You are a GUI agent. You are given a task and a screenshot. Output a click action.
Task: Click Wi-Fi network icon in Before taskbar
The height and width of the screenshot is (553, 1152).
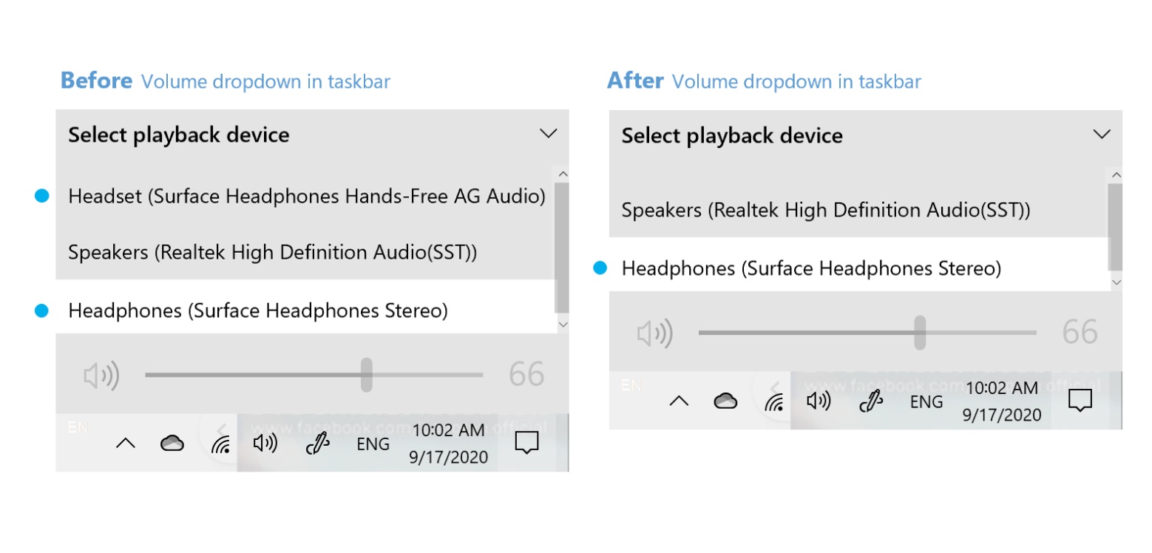(221, 444)
